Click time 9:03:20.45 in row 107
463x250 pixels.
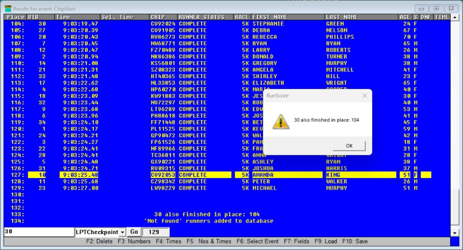(80, 43)
